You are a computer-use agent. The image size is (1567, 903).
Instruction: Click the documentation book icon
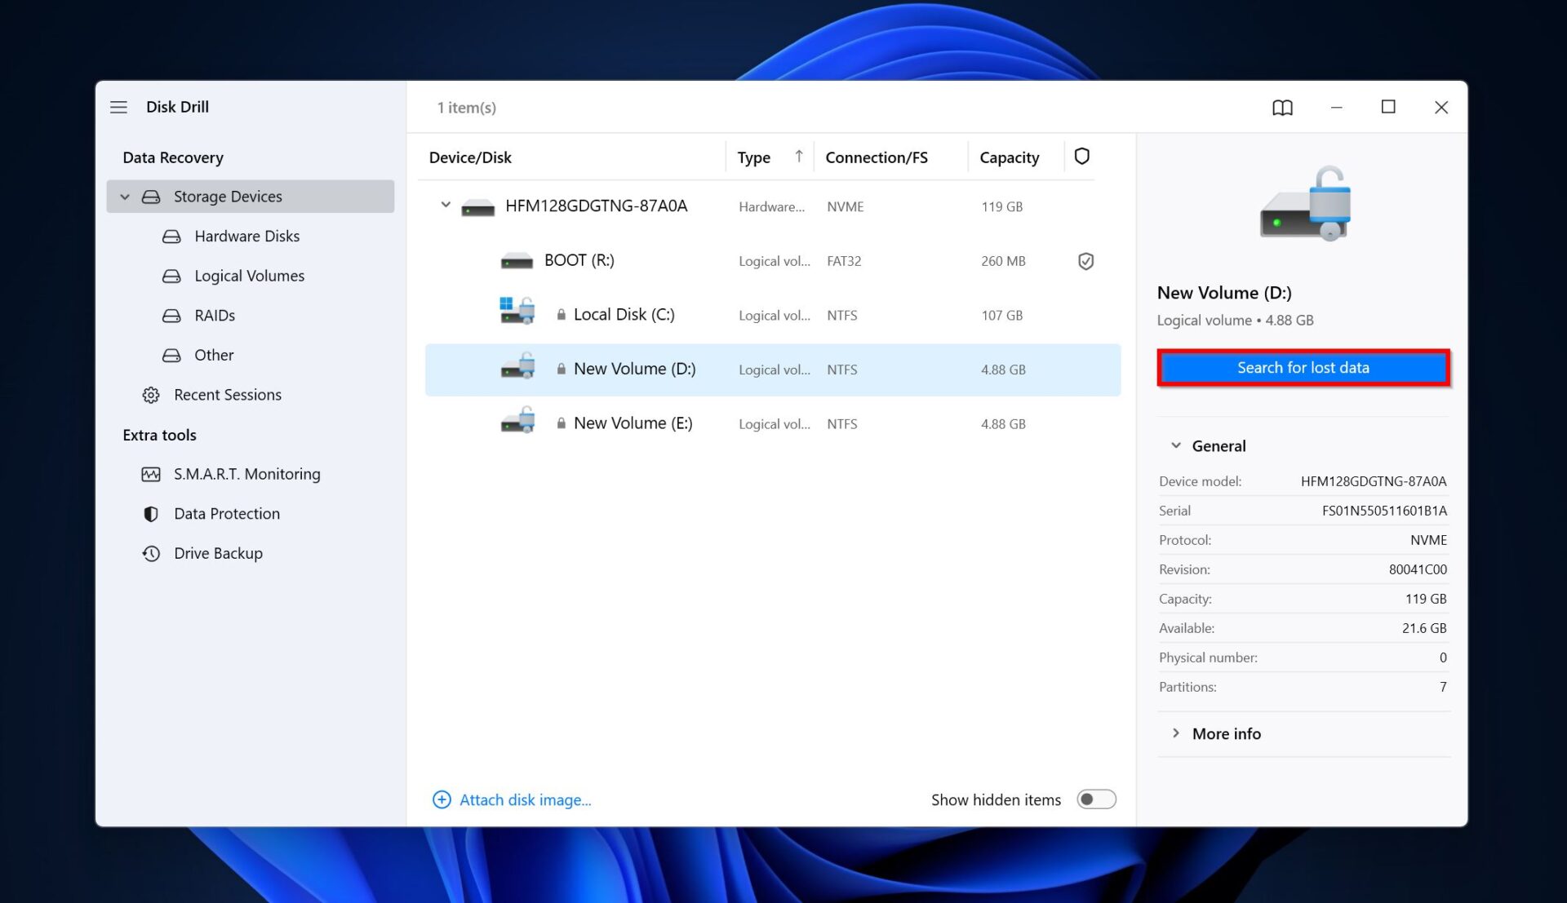click(1282, 107)
